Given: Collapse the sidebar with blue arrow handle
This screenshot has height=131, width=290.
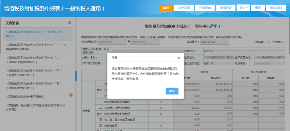Looking at the screenshot, I should (76, 76).
